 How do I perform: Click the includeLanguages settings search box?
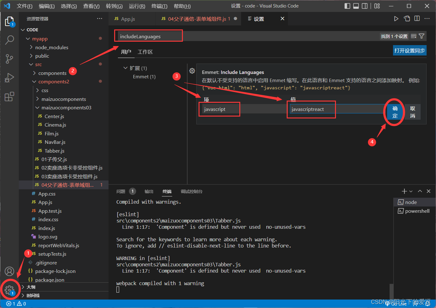pos(248,36)
